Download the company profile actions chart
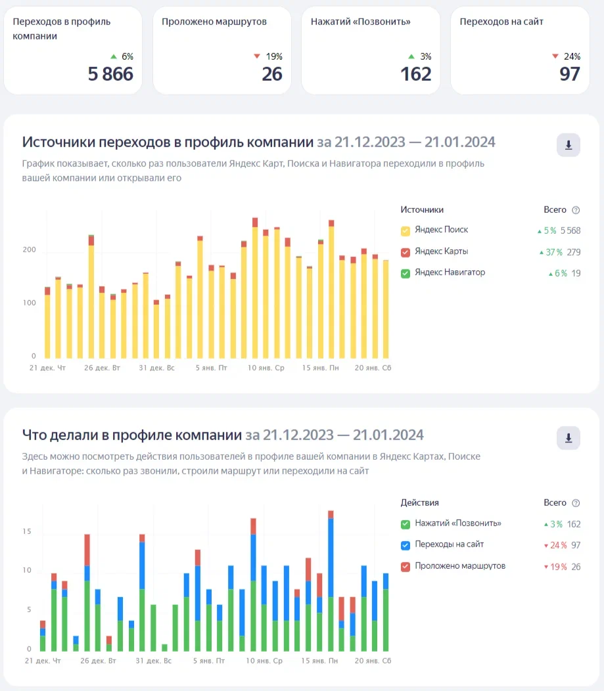604x691 pixels. 568,437
